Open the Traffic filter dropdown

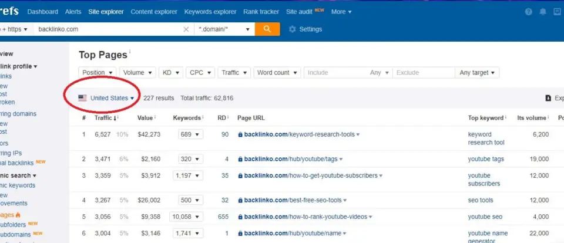pos(234,73)
